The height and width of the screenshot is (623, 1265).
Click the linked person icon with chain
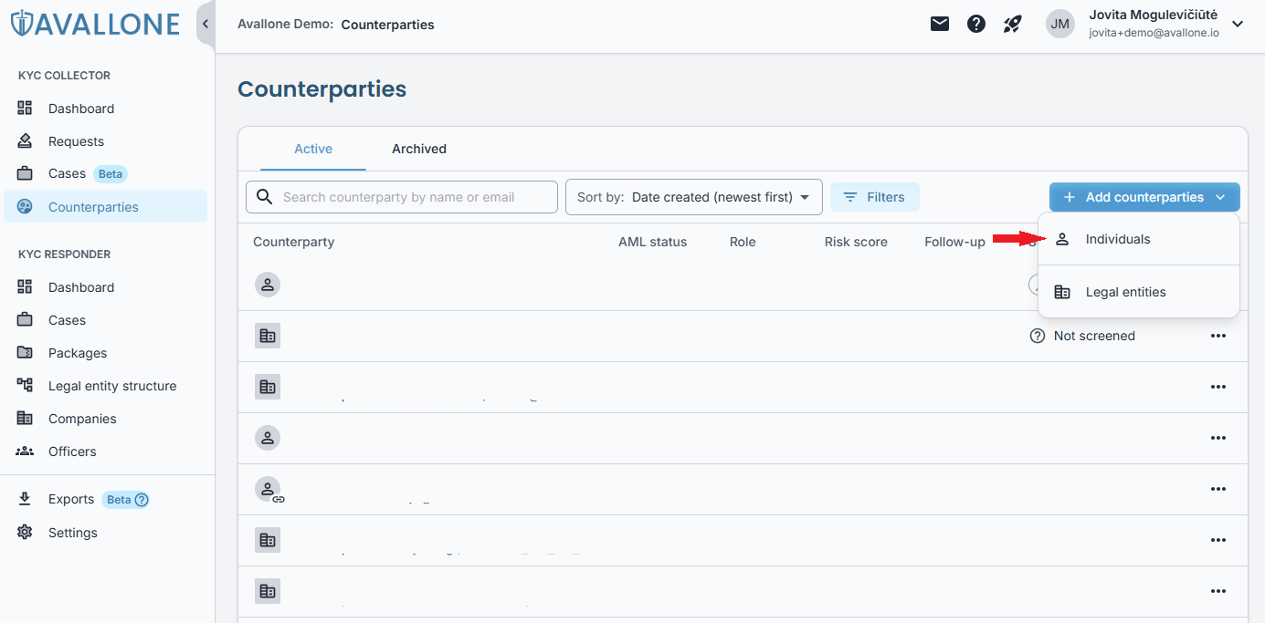pos(269,491)
